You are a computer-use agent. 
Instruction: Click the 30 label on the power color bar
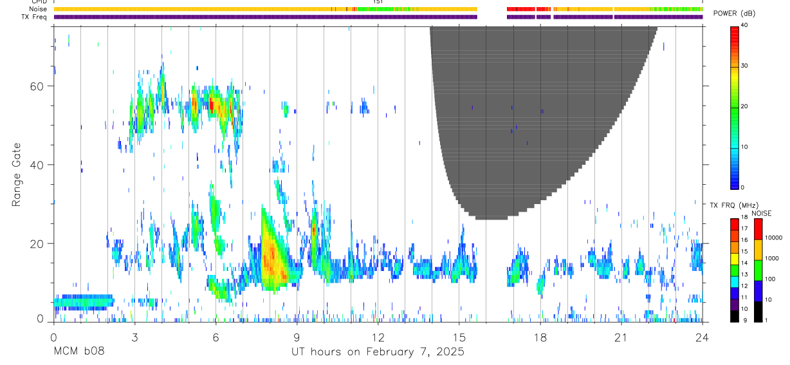(745, 66)
